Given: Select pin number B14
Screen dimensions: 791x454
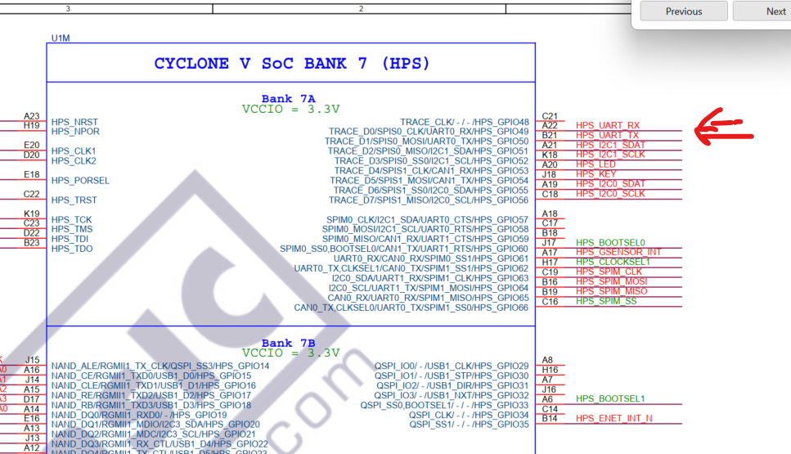Looking at the screenshot, I should point(550,419).
